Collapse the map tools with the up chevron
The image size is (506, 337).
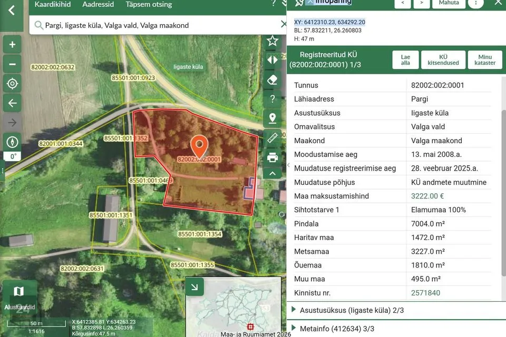(x=273, y=173)
